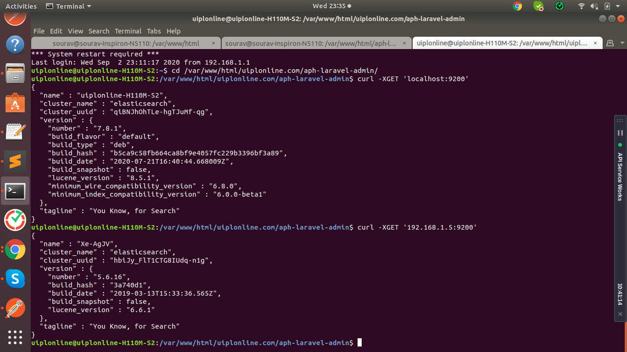Open the Wed 23:35 clock calendar
Image resolution: width=627 pixels, height=352 pixels.
tap(332, 6)
